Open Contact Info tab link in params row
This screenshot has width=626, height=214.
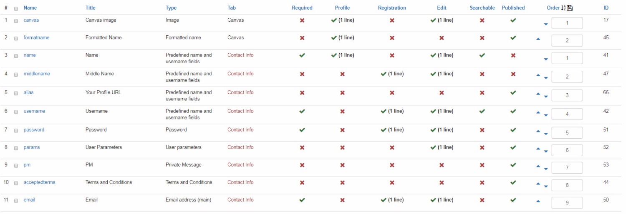click(240, 147)
